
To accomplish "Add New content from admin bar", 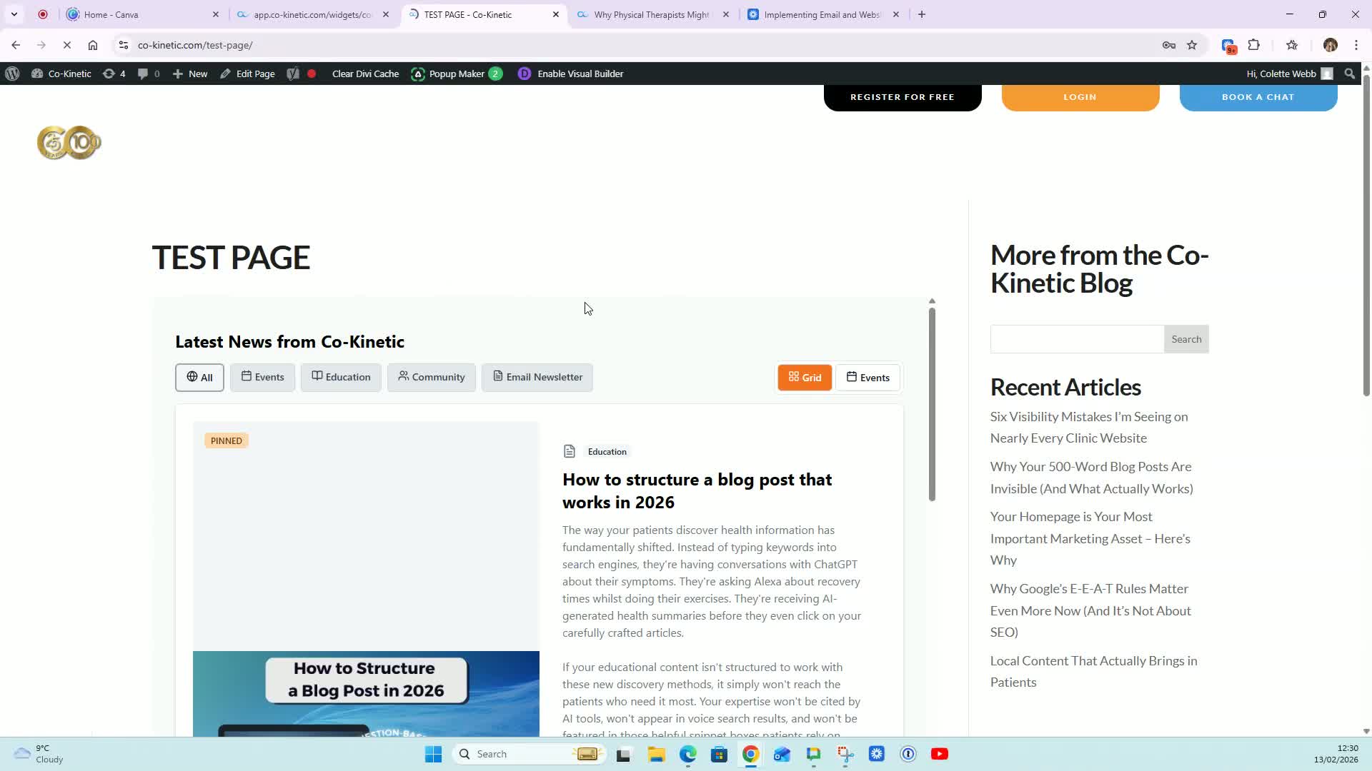I will click(x=190, y=74).
